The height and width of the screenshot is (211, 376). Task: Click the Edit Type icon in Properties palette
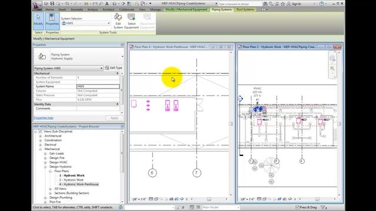[x=107, y=68]
